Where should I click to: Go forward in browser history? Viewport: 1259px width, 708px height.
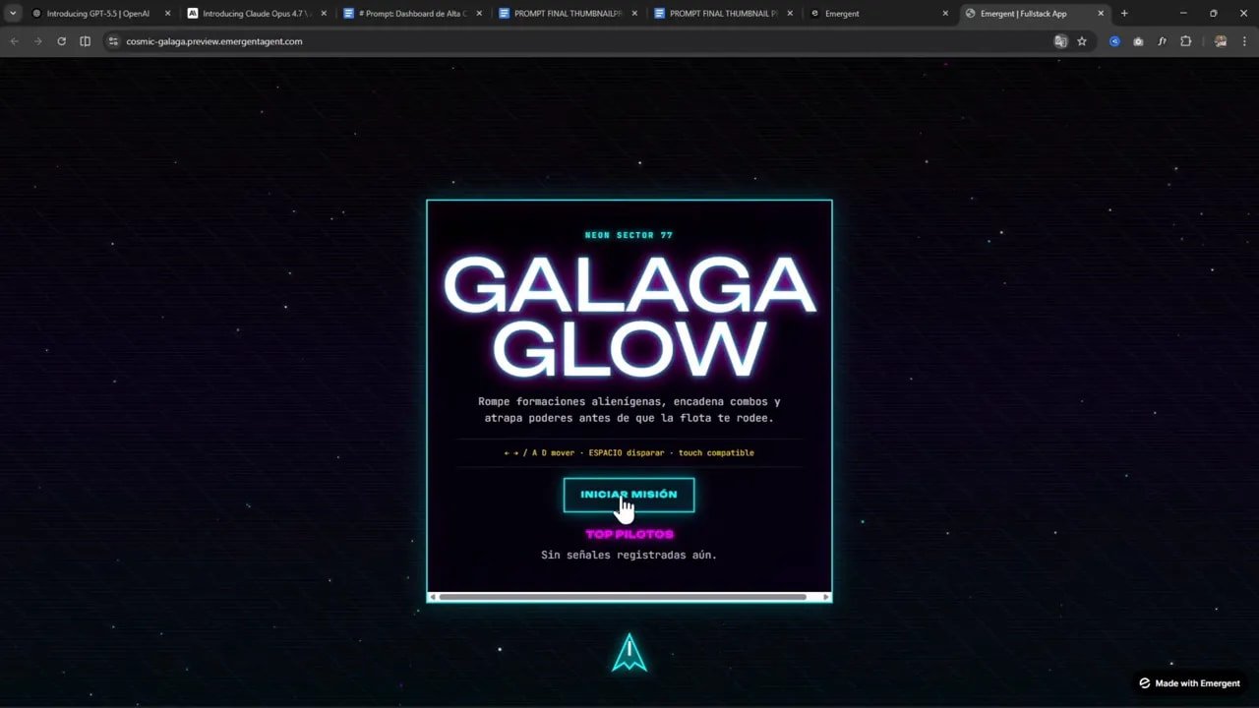[x=37, y=41]
